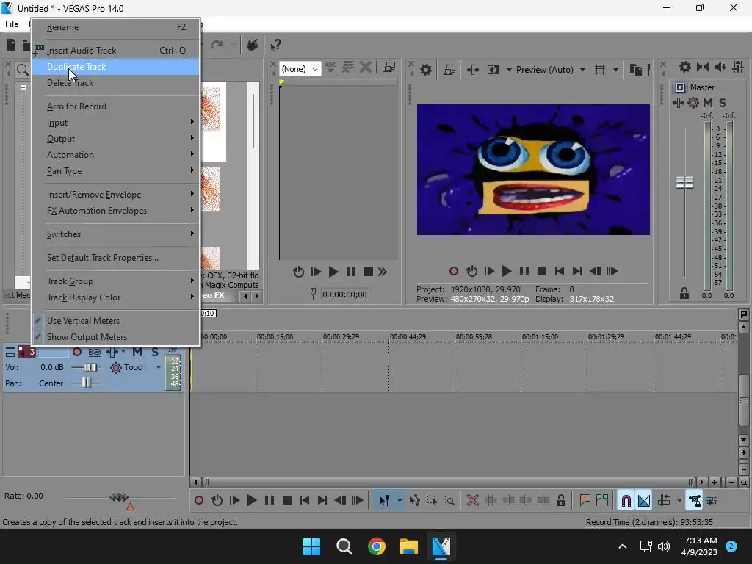Copy snapshot to clipboard icon
The image size is (752, 564).
click(635, 70)
